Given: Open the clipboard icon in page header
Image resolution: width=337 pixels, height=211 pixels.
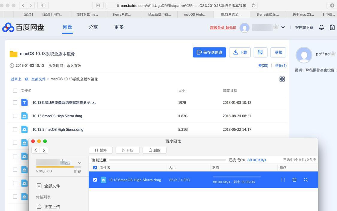Looking at the screenshot, I should [x=332, y=27].
